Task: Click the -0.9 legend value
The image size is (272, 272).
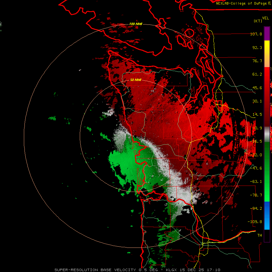Action: (x=257, y=128)
